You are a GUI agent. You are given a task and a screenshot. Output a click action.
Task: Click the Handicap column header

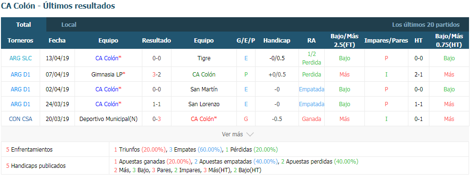pos(277,41)
